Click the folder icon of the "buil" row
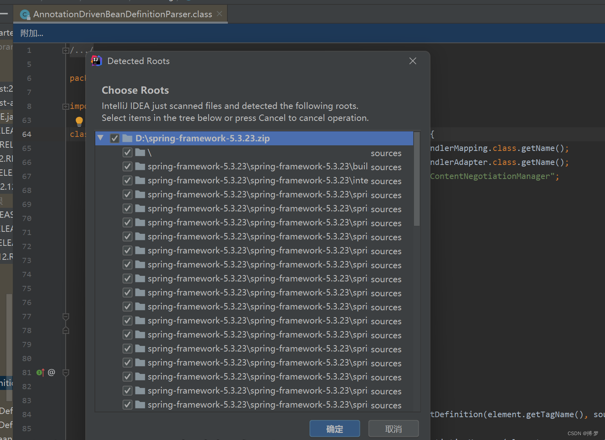Viewport: 605px width, 440px height. (x=140, y=167)
